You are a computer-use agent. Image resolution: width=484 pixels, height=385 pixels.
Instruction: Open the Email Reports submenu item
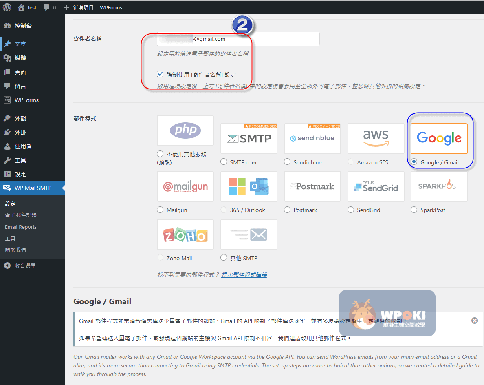point(21,227)
